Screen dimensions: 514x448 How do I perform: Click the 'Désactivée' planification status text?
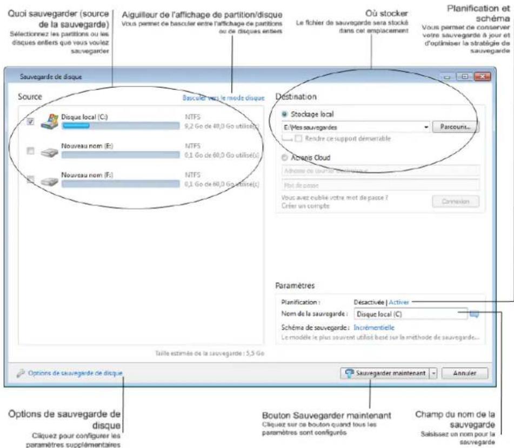click(369, 302)
